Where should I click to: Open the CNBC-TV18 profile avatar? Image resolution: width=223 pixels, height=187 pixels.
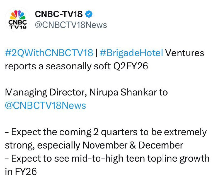(x=18, y=19)
